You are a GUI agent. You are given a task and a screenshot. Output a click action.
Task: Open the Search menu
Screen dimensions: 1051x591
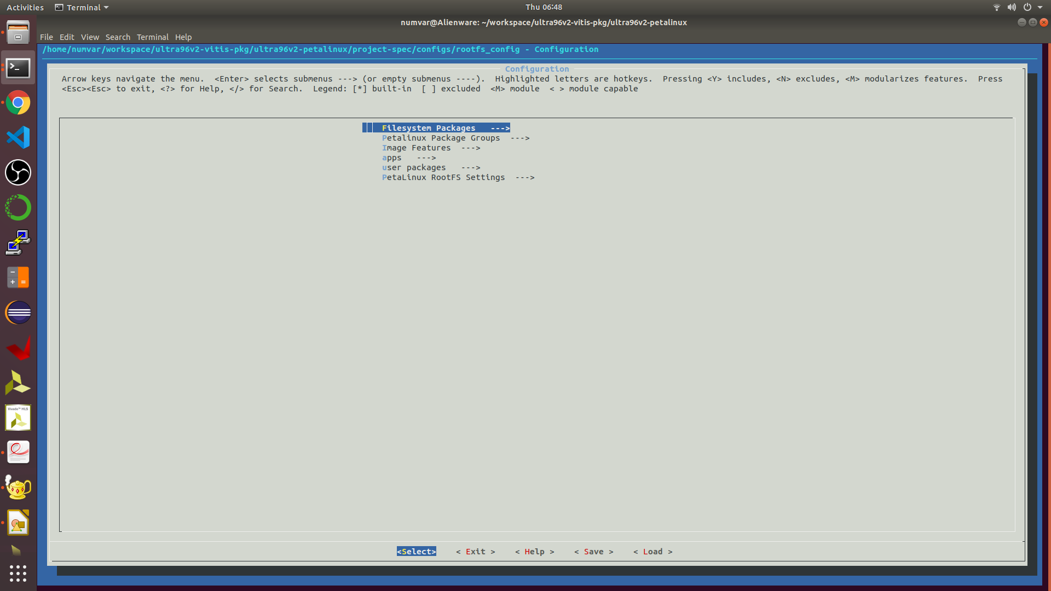pyautogui.click(x=118, y=37)
